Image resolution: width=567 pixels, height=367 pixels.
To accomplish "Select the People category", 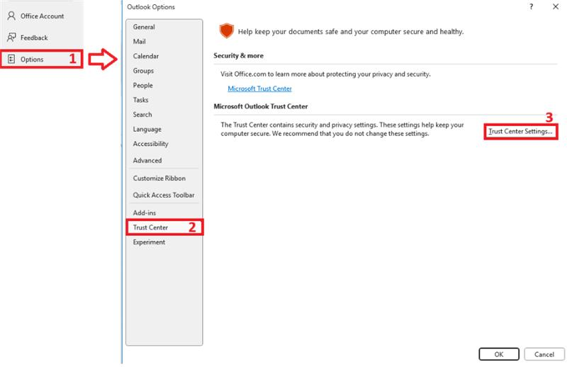I will tap(164, 85).
